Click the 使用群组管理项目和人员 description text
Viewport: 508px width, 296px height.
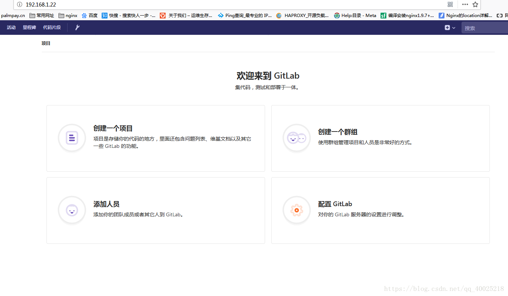tap(365, 142)
